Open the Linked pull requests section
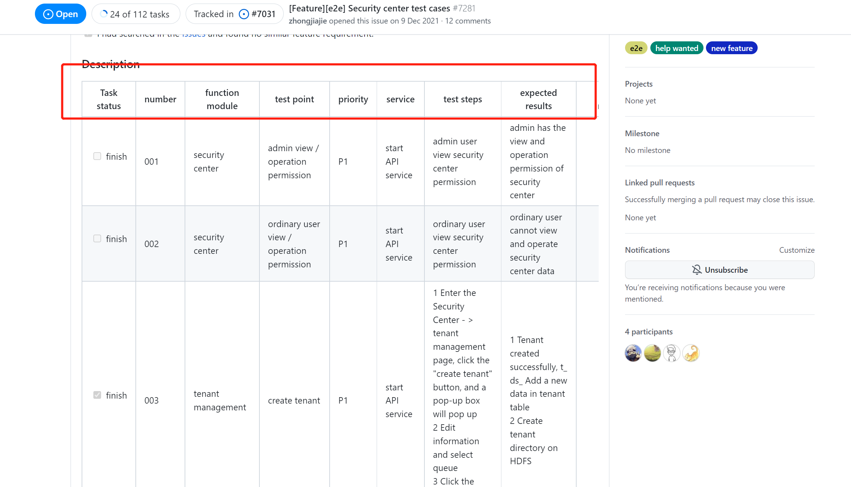 [660, 183]
